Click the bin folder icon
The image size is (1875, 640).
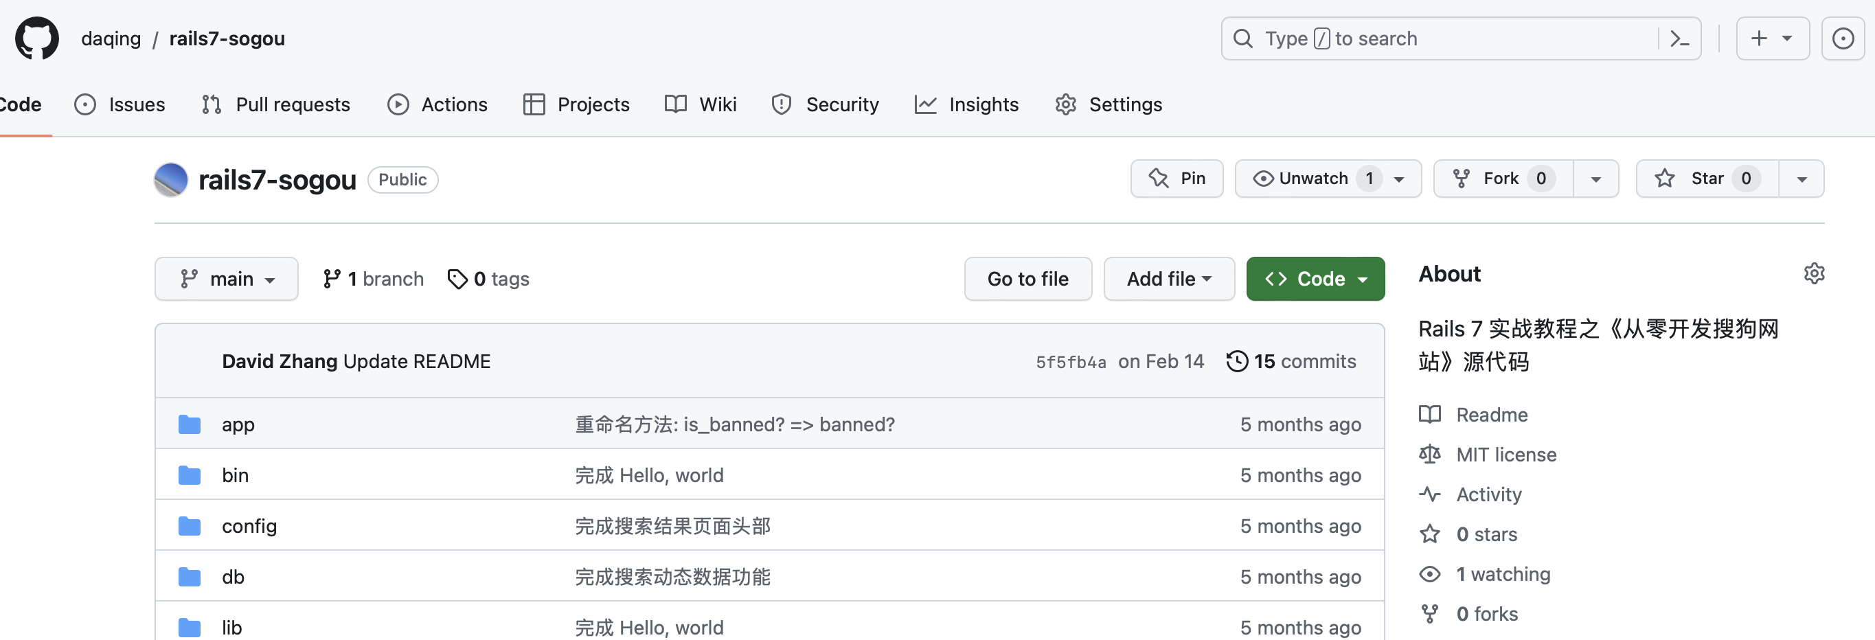click(190, 475)
